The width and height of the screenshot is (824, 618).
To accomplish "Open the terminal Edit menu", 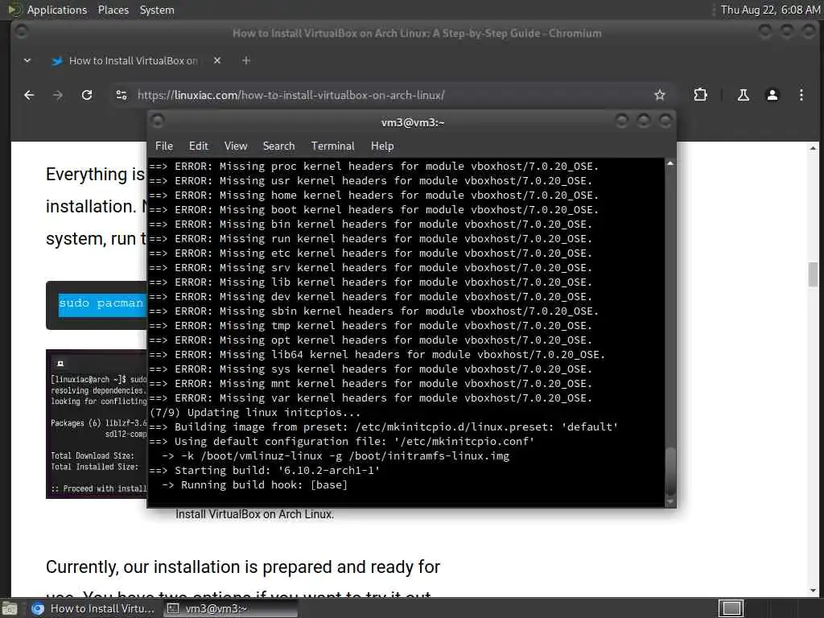I will pos(198,146).
